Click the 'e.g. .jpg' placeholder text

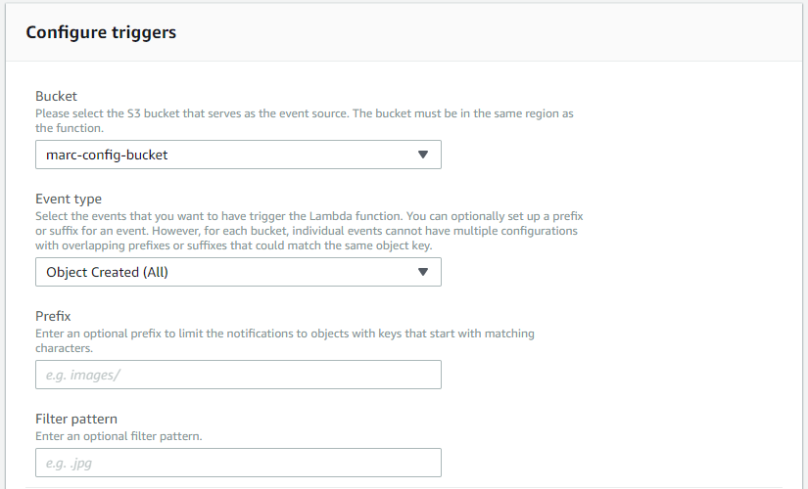click(x=70, y=464)
